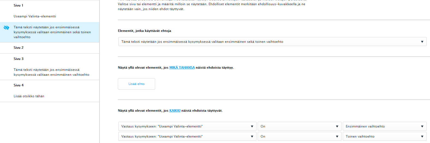The image size is (430, 143).
Task: Select sidebar item ending 'valitaan ensimmäinen vaihtoehto'
Action: coord(52,72)
